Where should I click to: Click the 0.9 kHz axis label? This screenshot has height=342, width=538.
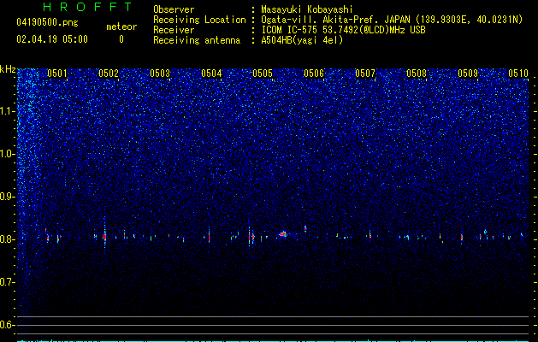8,197
